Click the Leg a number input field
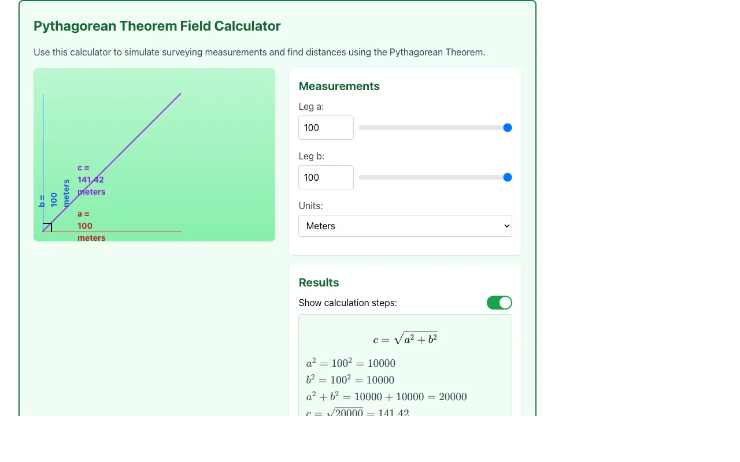Image resolution: width=740 pixels, height=462 pixels. point(326,128)
